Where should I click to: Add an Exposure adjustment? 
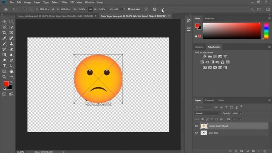tap(220, 57)
